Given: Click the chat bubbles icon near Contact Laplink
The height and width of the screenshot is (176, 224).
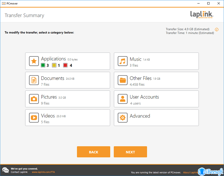Looking at the screenshot, I should click(6, 170).
